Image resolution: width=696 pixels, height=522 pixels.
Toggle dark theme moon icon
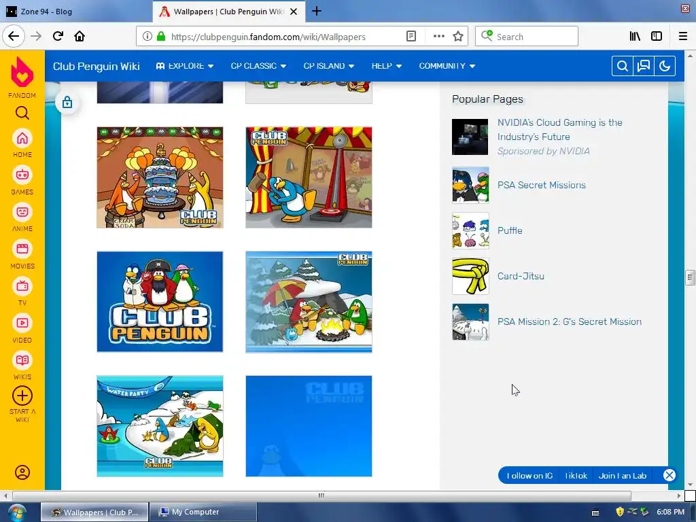(x=665, y=66)
